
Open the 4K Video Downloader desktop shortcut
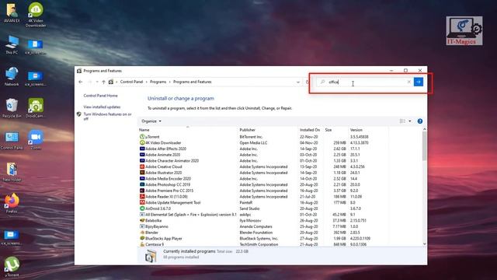click(36, 14)
